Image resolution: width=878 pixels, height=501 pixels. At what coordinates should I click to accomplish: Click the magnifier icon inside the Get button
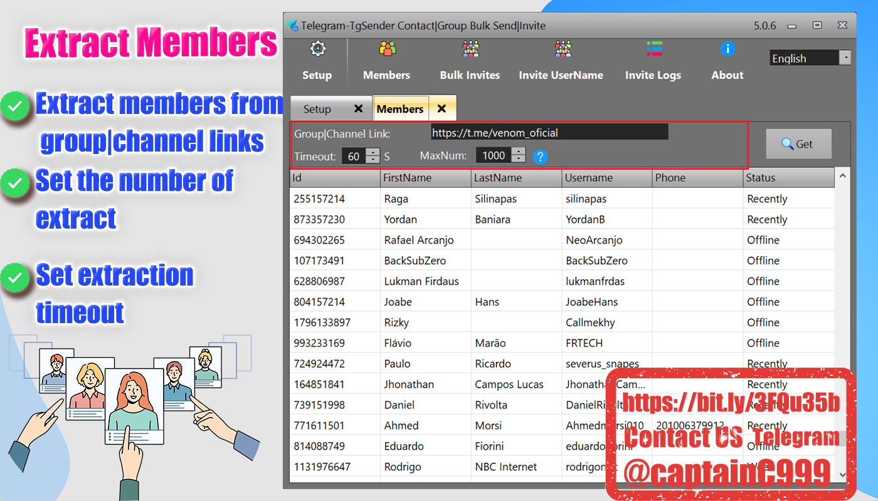[x=789, y=143]
